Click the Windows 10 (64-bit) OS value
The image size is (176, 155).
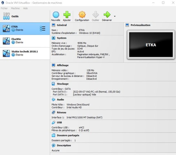[x=89, y=33]
